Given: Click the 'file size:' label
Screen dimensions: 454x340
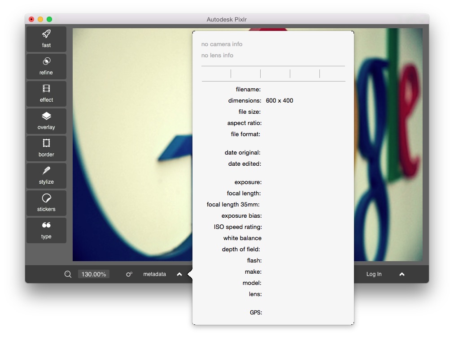Looking at the screenshot, I should (x=249, y=112).
